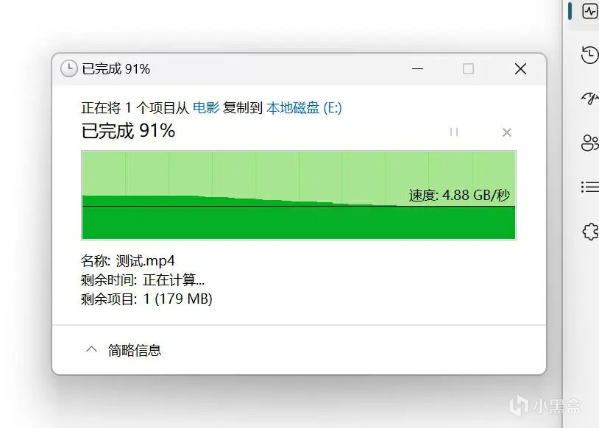Open Task Manager's App history icon
599x428 pixels.
pyautogui.click(x=590, y=54)
